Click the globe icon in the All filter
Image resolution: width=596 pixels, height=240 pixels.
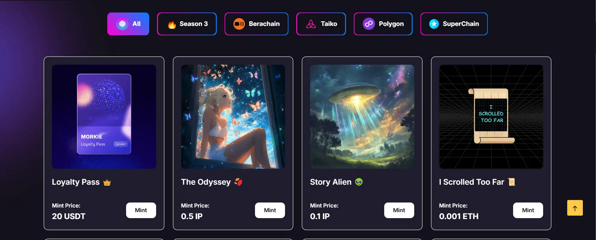tap(122, 24)
